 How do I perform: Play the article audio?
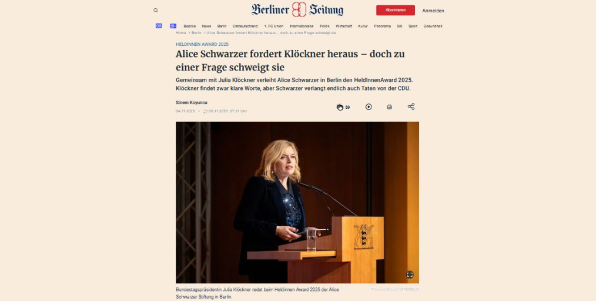coord(369,107)
